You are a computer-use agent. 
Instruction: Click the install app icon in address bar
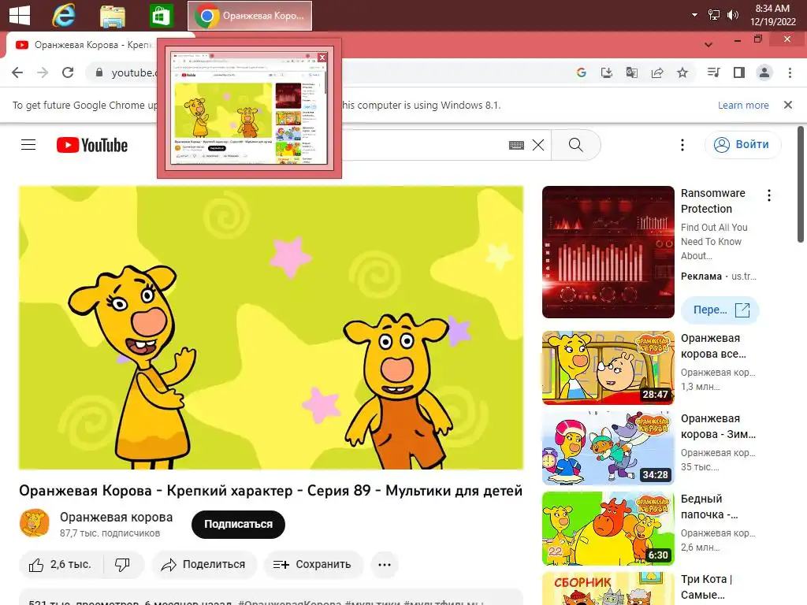607,72
